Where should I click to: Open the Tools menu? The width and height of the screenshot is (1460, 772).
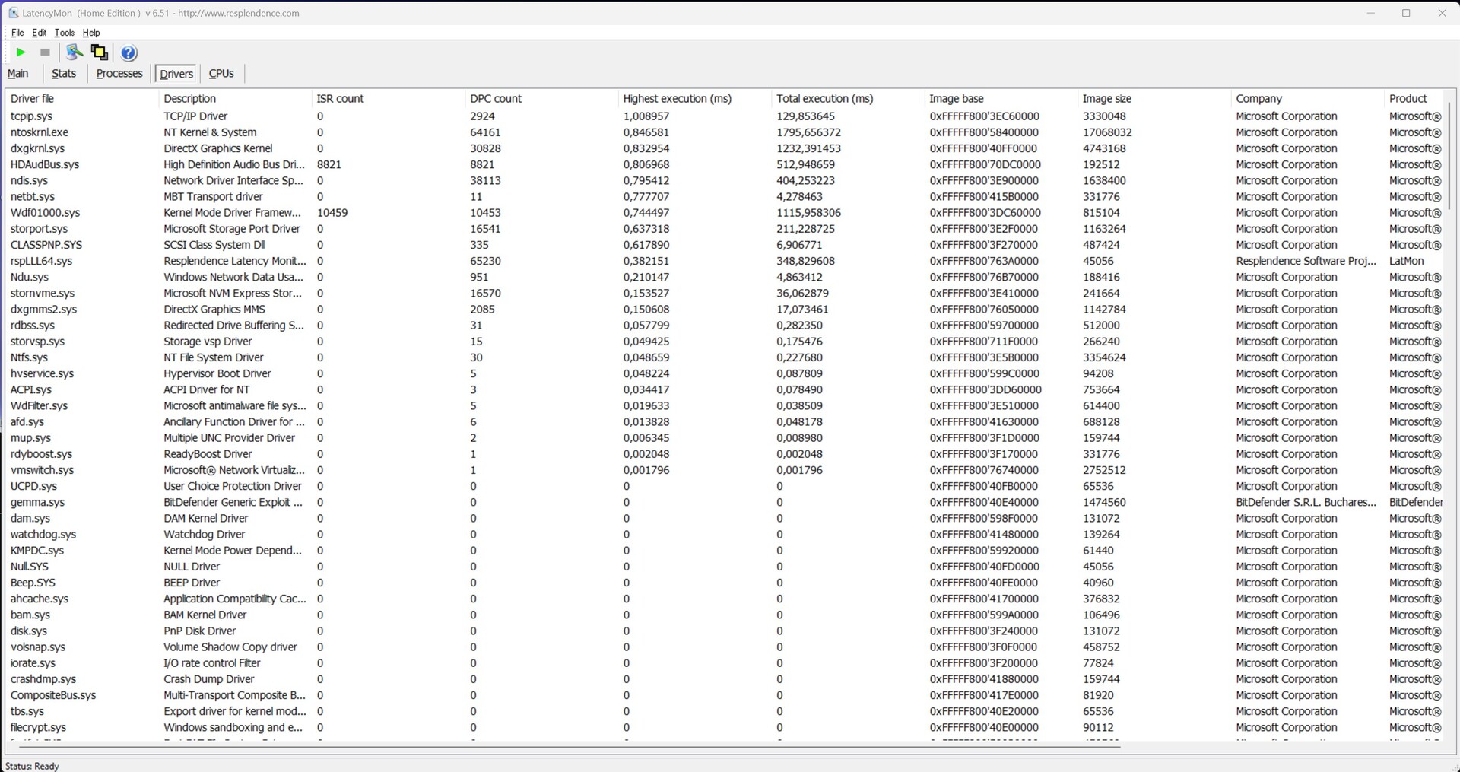click(65, 33)
